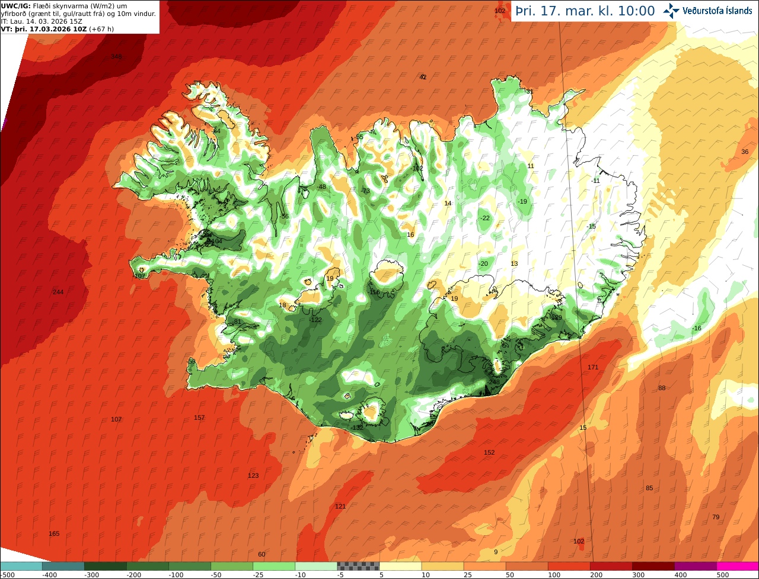Image resolution: width=759 pixels, height=579 pixels.
Task: Select the yellow-orange 10 legend swatch
Action: (442, 566)
